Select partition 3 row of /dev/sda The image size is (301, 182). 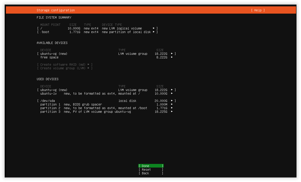point(107,112)
